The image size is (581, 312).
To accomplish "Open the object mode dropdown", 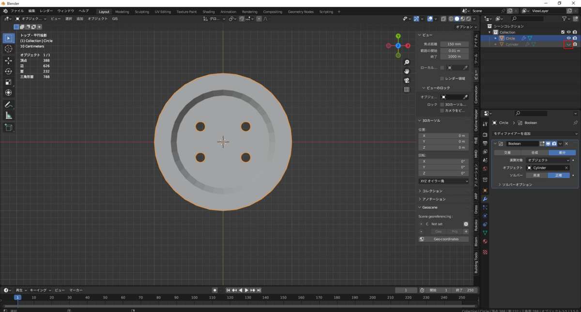I will pyautogui.click(x=31, y=18).
